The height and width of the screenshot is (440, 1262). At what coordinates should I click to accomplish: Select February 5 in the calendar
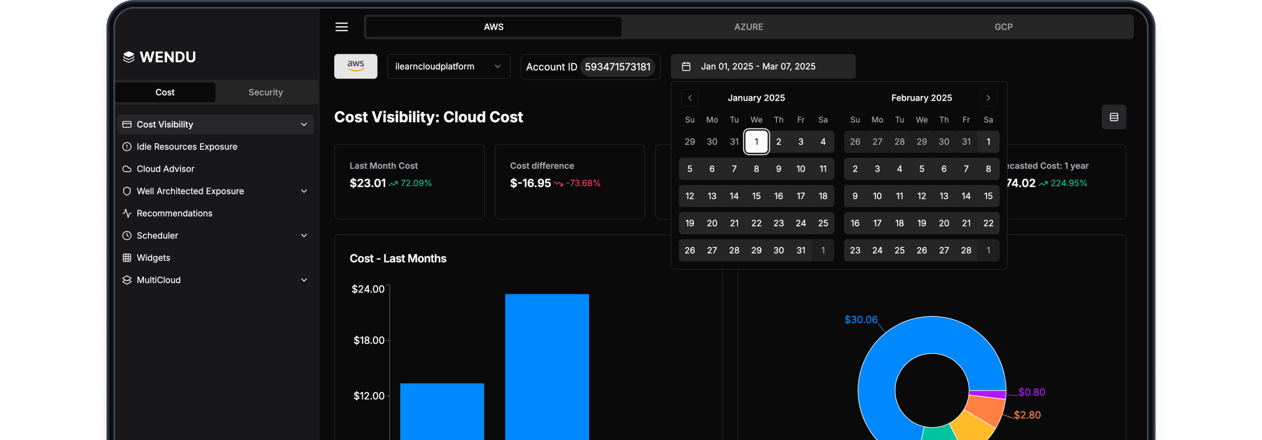(921, 169)
